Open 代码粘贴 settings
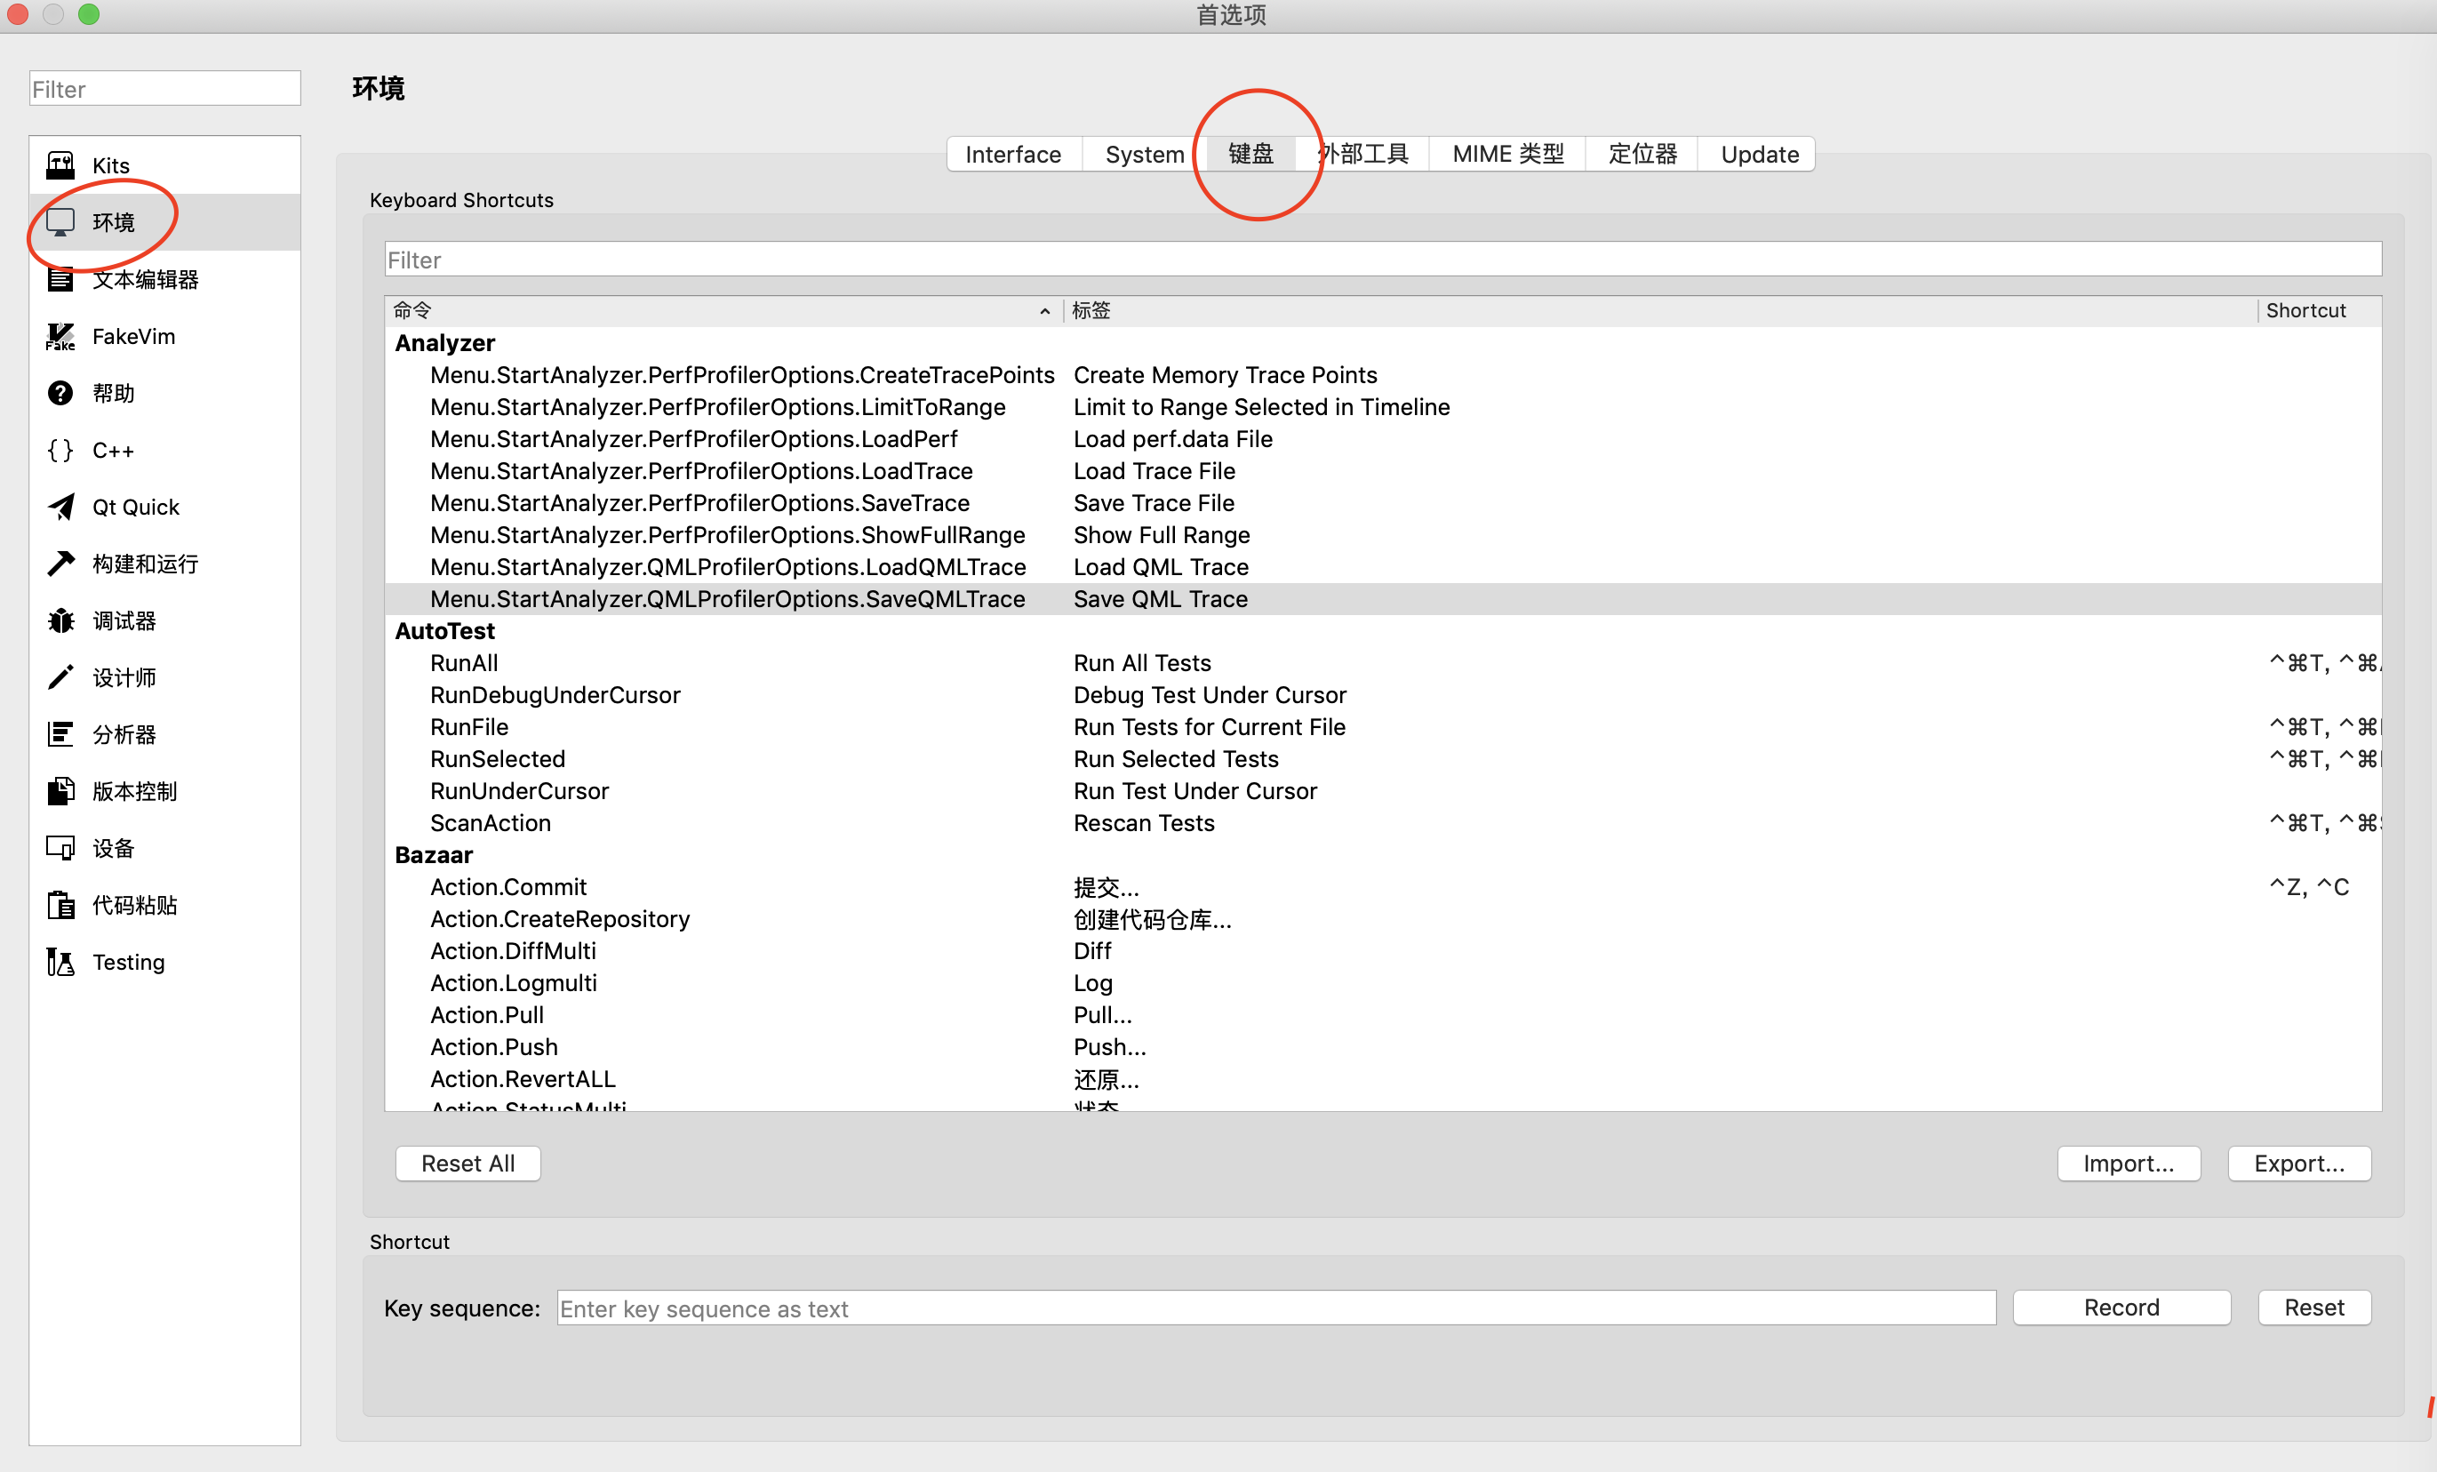Screen dimensions: 2437x1472 [x=134, y=904]
